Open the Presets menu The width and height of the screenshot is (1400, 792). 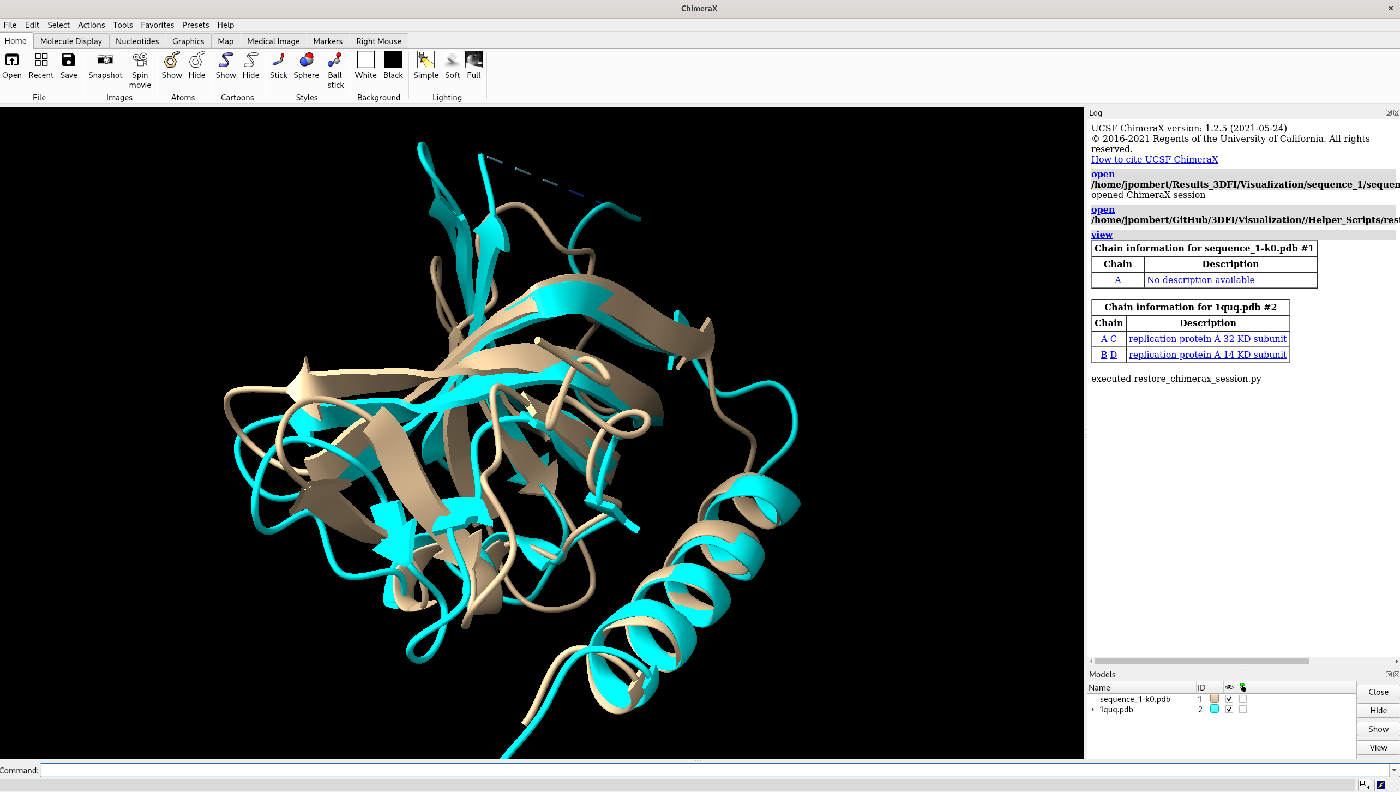(195, 25)
